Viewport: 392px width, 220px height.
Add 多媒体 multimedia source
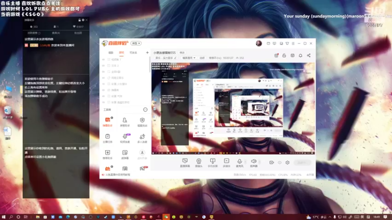(226, 163)
